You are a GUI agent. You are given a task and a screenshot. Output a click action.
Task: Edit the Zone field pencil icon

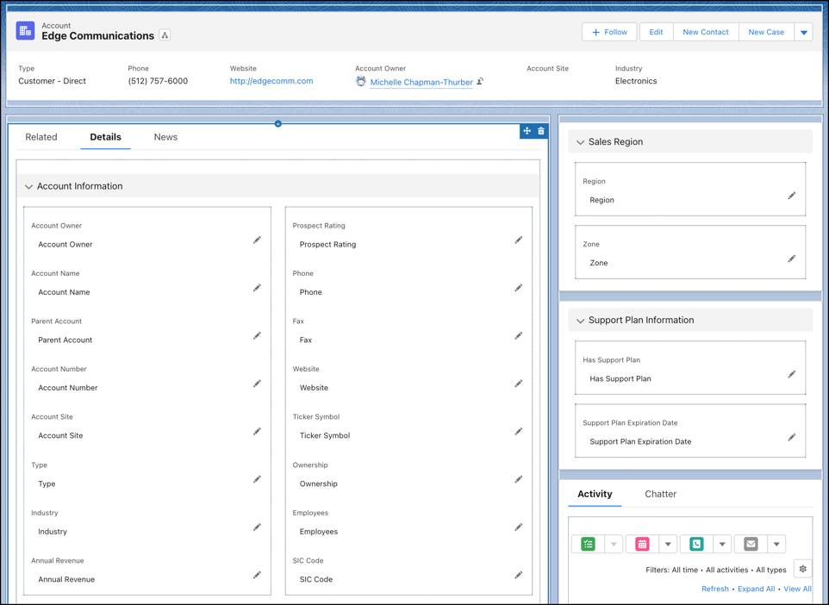pos(791,259)
